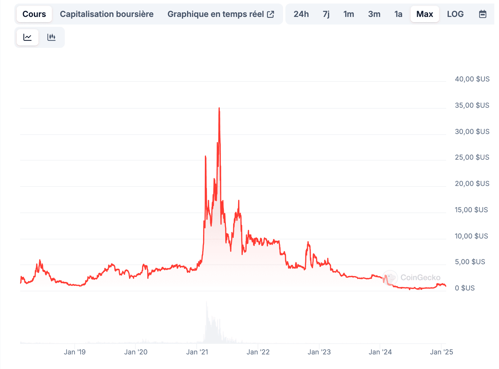The width and height of the screenshot is (499, 369).
Task: Switch to line chart view icon
Action: (27, 37)
